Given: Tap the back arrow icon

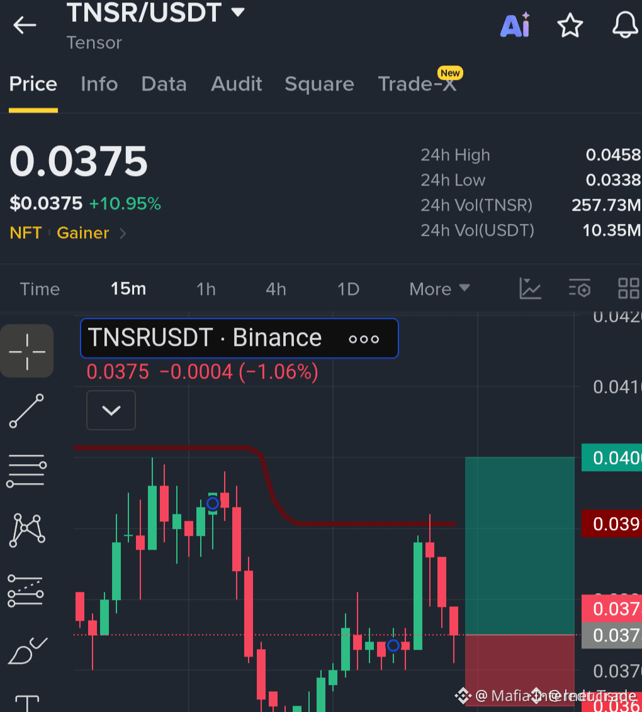Looking at the screenshot, I should tap(25, 25).
